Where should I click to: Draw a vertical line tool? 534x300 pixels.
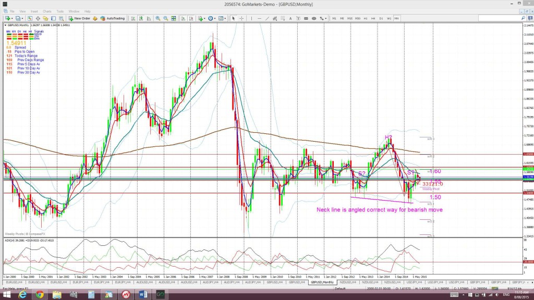click(251, 18)
